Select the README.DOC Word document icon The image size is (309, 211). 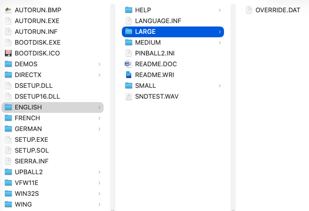pos(129,64)
